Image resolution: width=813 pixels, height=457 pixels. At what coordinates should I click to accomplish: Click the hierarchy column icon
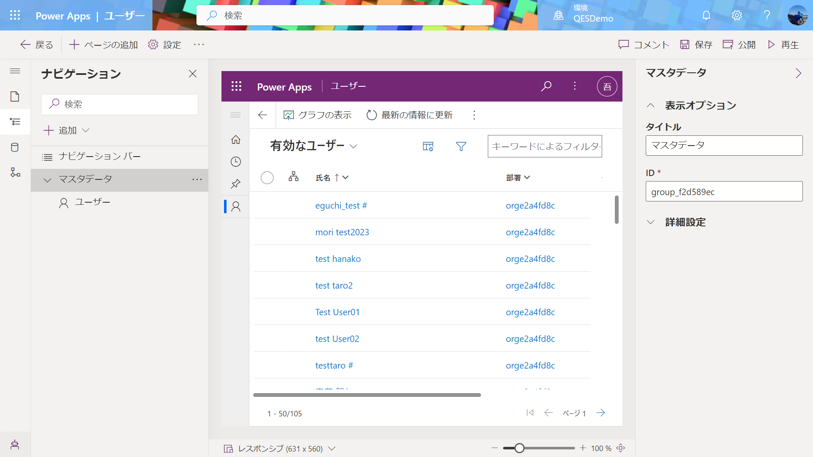coord(293,177)
